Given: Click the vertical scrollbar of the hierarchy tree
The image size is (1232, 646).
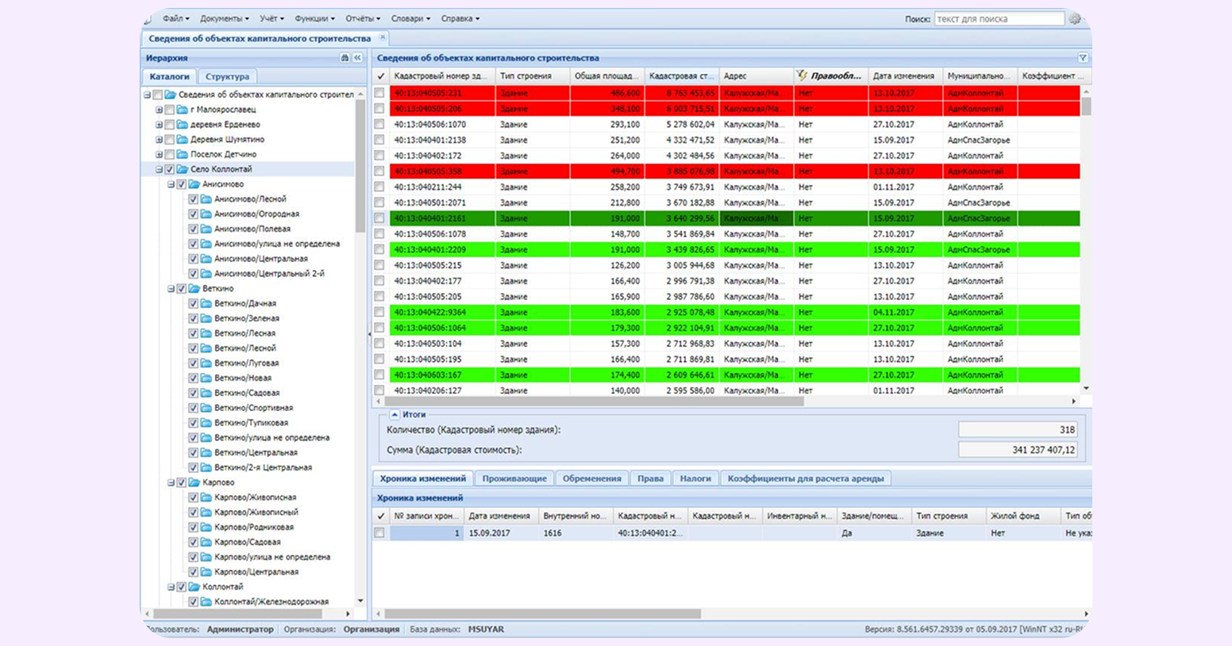Looking at the screenshot, I should 360,167.
